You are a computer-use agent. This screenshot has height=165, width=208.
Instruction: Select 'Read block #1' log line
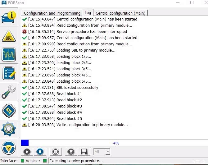pyautogui.click(x=52, y=94)
